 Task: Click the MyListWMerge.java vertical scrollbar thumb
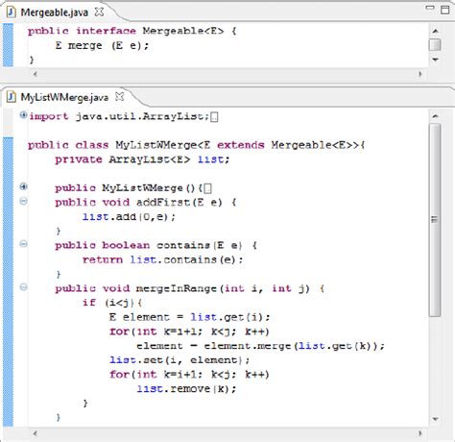tap(435, 220)
